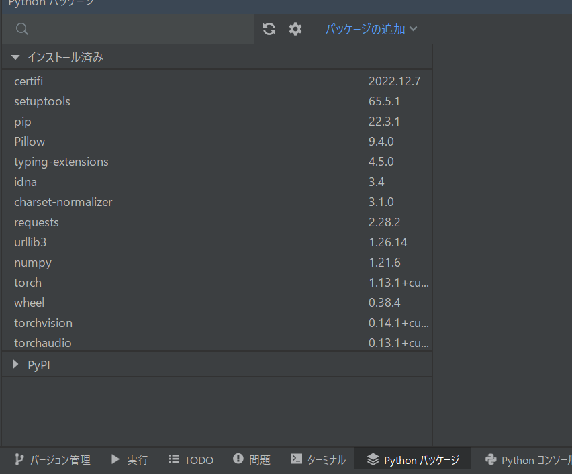Switch to the Python パッケージ tab
This screenshot has width=572, height=474.
point(412,459)
